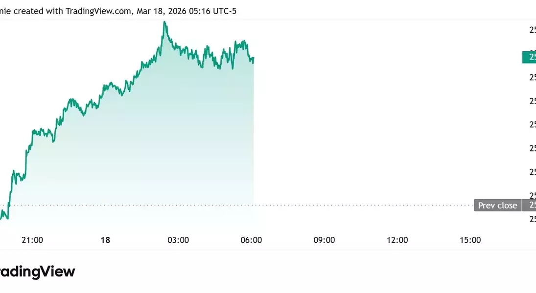Click the TradingView logo at bottom left
The height and width of the screenshot is (293, 536).
(x=38, y=272)
